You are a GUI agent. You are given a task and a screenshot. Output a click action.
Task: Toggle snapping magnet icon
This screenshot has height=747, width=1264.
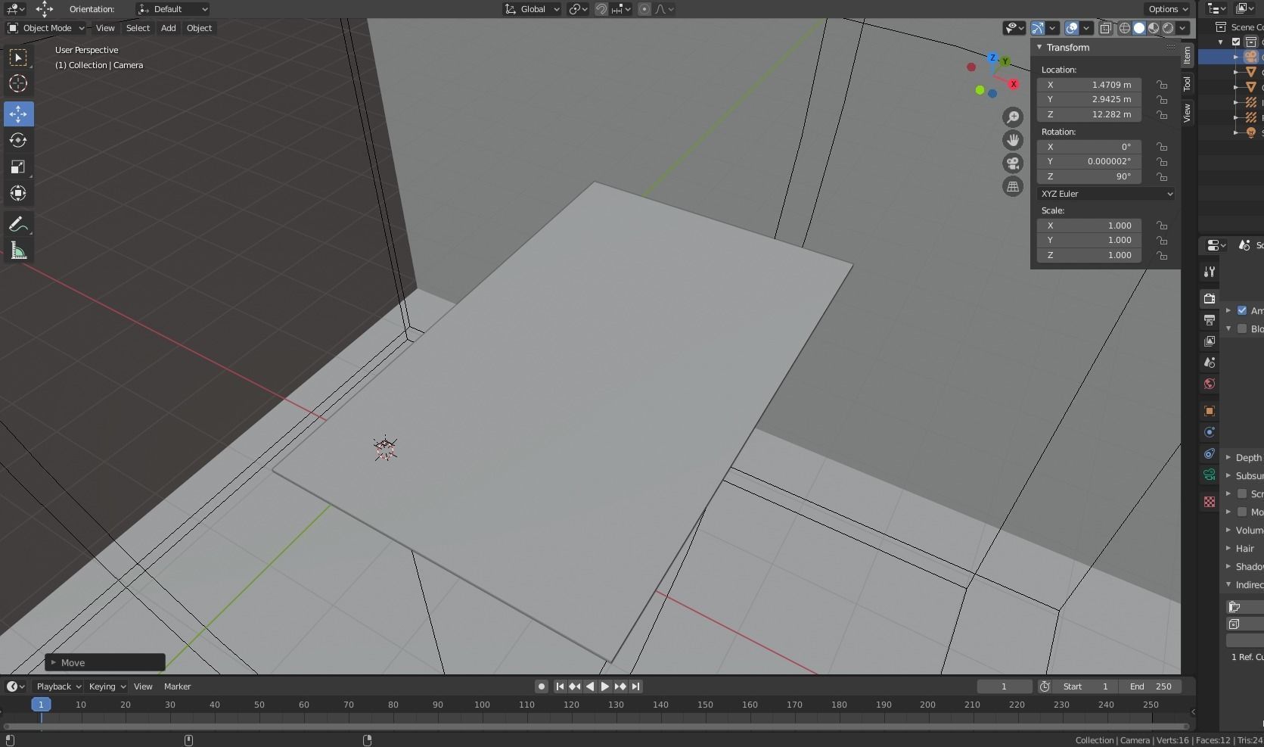[601, 9]
